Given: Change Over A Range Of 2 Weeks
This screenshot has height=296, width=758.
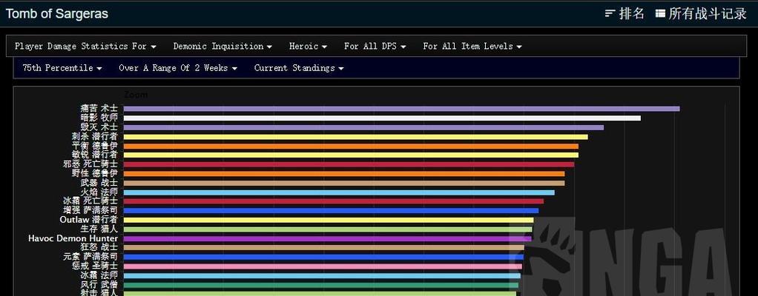Looking at the screenshot, I should coord(178,68).
